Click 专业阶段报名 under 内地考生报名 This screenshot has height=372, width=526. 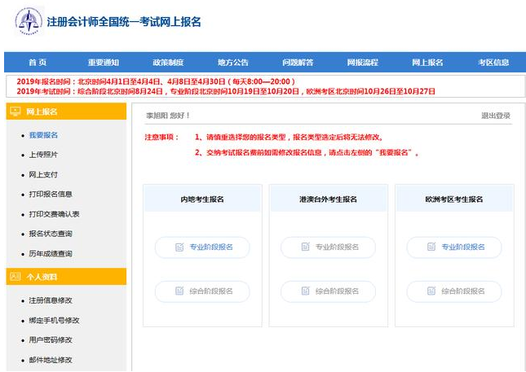click(202, 247)
